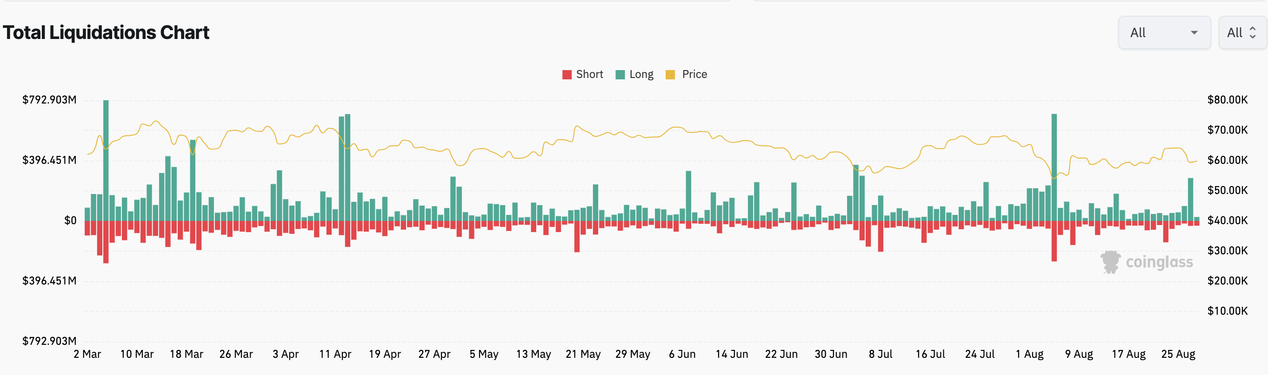Click the $0 liquidation axis label
The width and height of the screenshot is (1268, 375).
click(70, 221)
